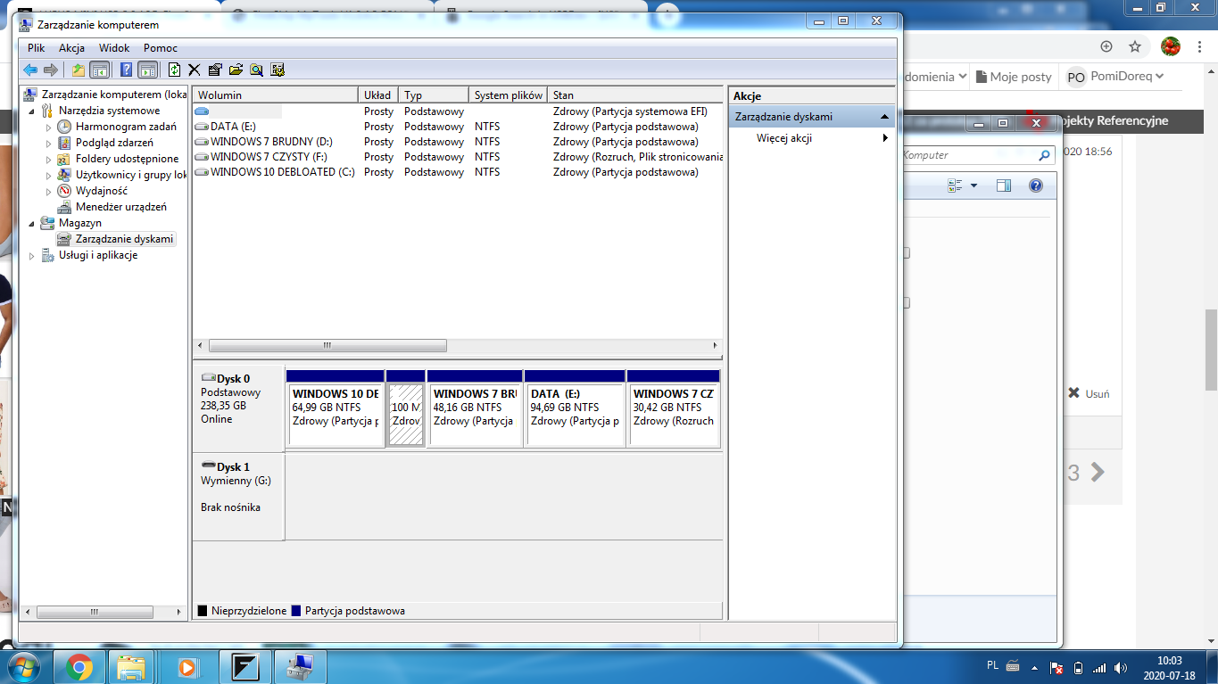Viewport: 1218px width, 684px height.
Task: Expand the Użytkownicy i grupy lokalne node
Action: (x=50, y=175)
